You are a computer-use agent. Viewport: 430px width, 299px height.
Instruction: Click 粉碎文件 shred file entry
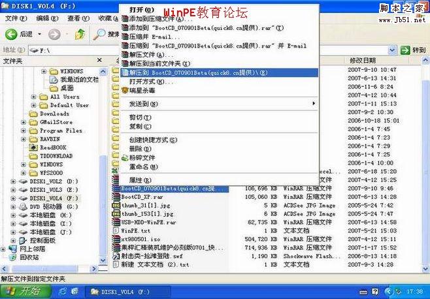click(220, 158)
